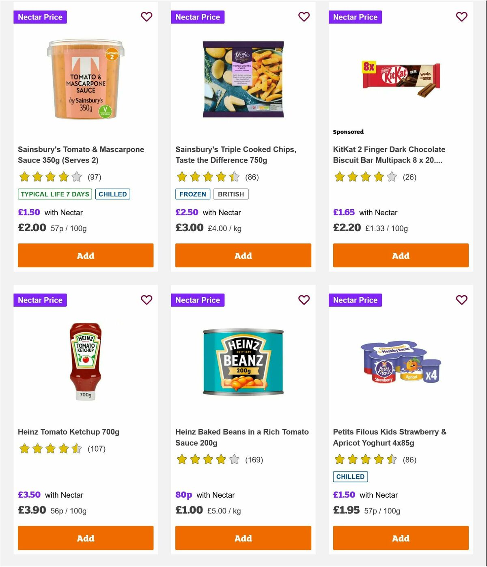Viewport: 487px width, 567px height.
Task: Click the Nectar Price badge on Heinz Ketchup tile
Action: (x=40, y=300)
